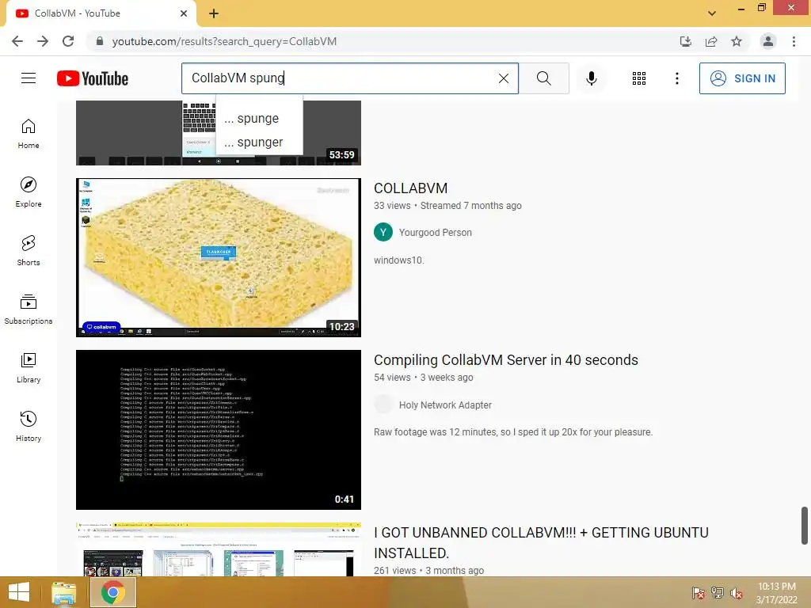Open the YouTube apps grid

click(x=639, y=78)
